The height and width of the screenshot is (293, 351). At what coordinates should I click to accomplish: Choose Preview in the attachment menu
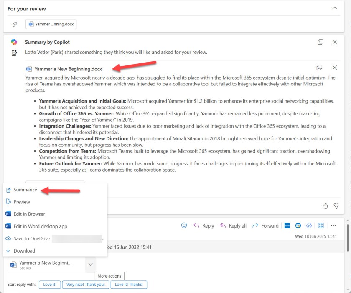[55, 202]
